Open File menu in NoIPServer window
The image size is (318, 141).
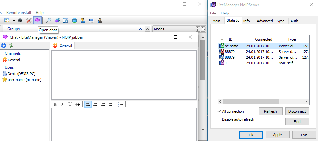(x=213, y=13)
